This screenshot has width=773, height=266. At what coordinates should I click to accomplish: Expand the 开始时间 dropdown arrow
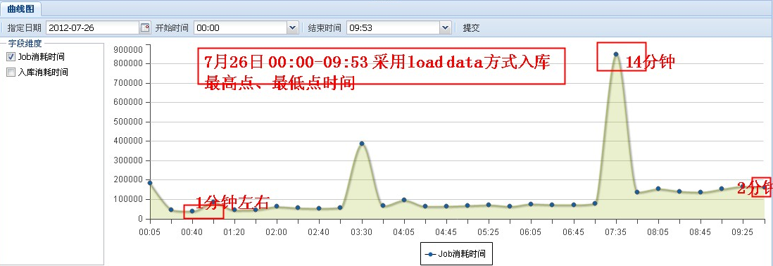click(x=293, y=28)
